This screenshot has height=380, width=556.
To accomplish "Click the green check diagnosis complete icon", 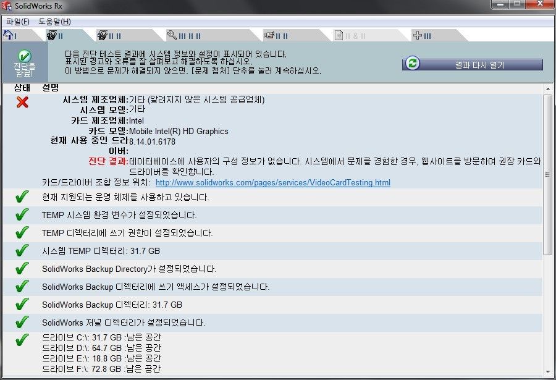I will [24, 56].
